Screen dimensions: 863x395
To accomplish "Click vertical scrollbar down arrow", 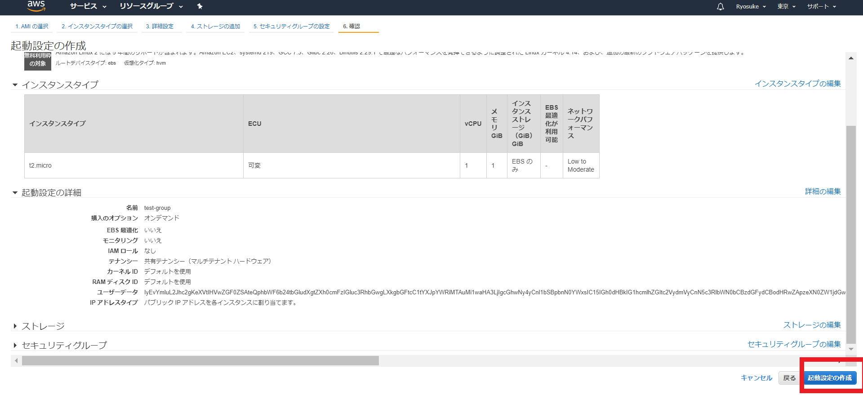I will pos(851,349).
